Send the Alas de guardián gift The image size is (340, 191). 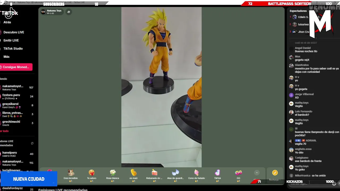click(x=175, y=176)
